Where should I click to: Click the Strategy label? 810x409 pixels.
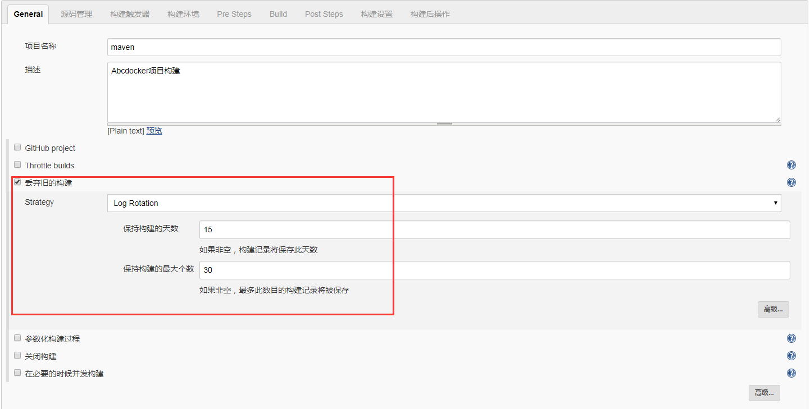[39, 202]
